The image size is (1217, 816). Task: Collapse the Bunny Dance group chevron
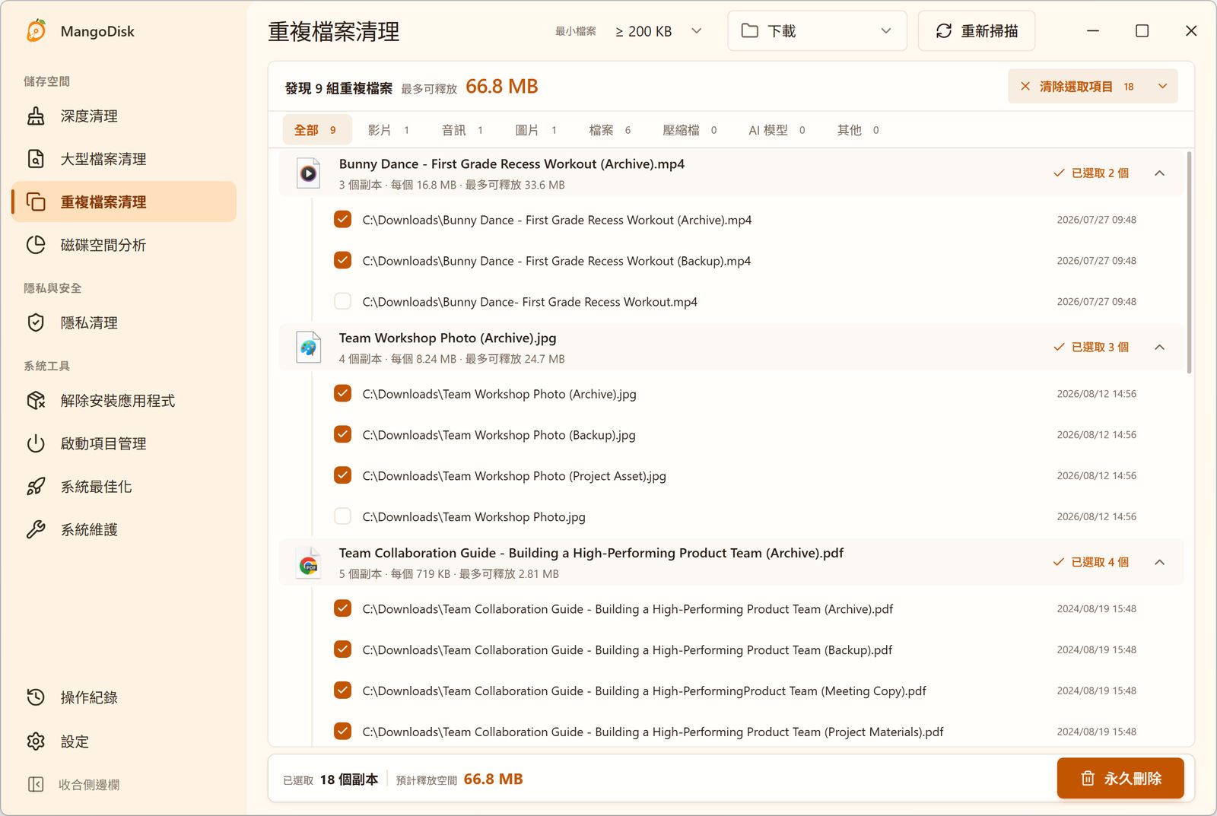1159,173
